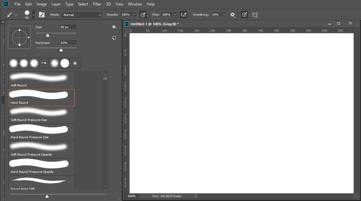Open the brush preset picker dropdown arrow
This screenshot has width=361, height=201.
coord(34,15)
